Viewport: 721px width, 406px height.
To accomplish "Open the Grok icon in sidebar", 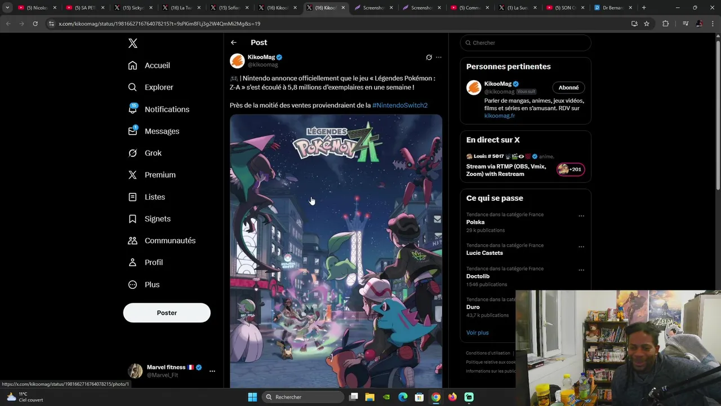I will coord(132,153).
